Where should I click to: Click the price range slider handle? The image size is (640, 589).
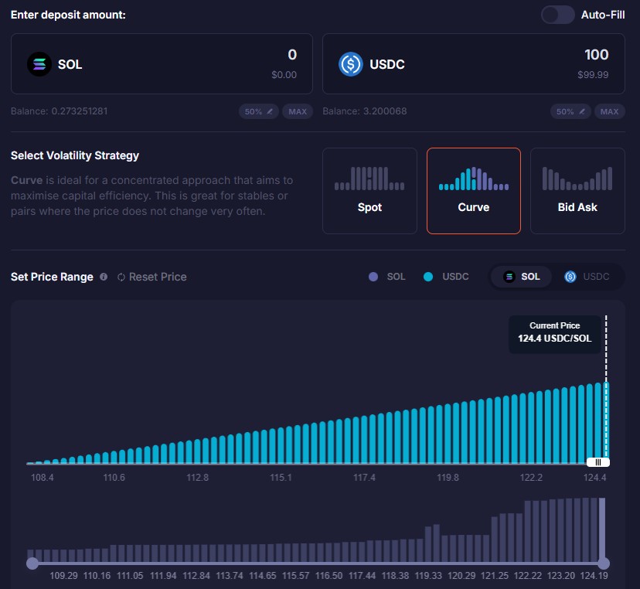[598, 461]
